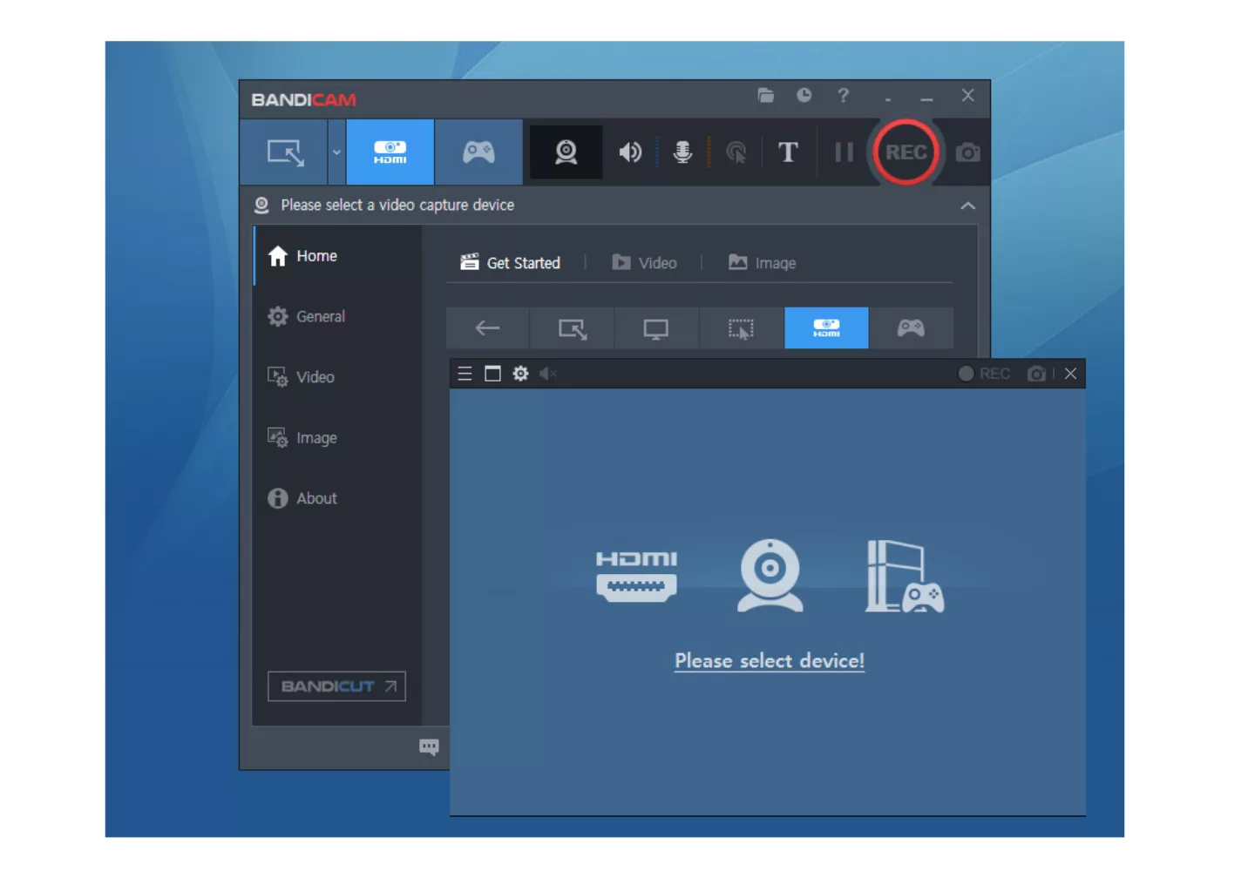Open the text overlay tool (T icon)
Screen dimensions: 1255x871
click(788, 152)
